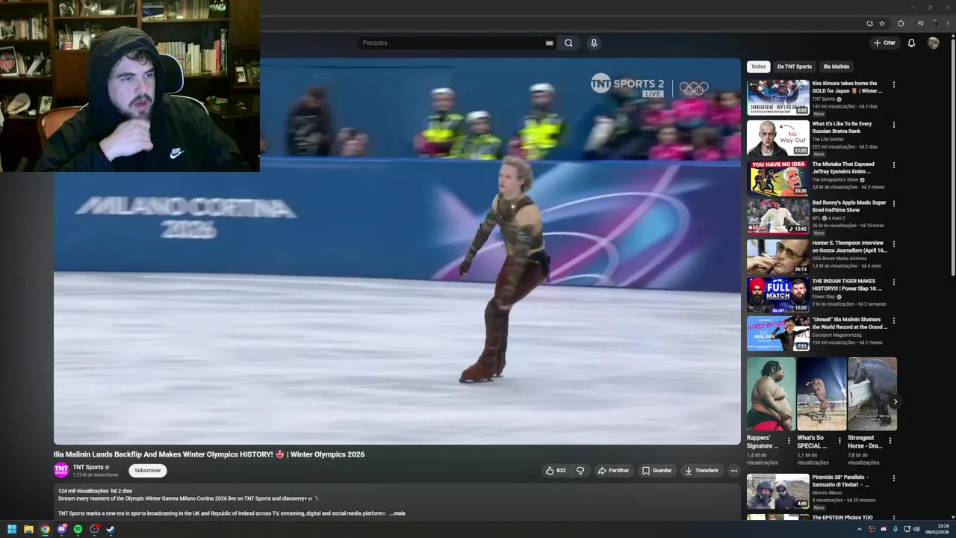Open Steam from the taskbar
The width and height of the screenshot is (956, 538).
coord(111,529)
